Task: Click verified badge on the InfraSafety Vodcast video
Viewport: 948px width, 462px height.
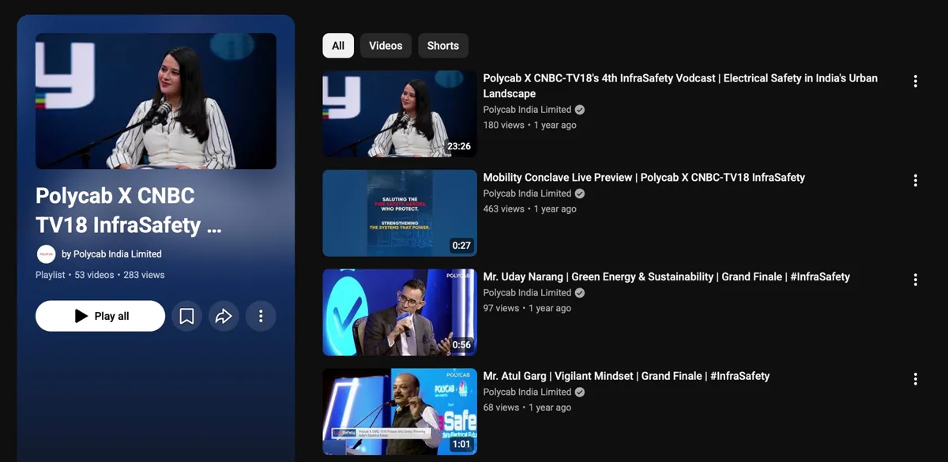Action: (580, 110)
